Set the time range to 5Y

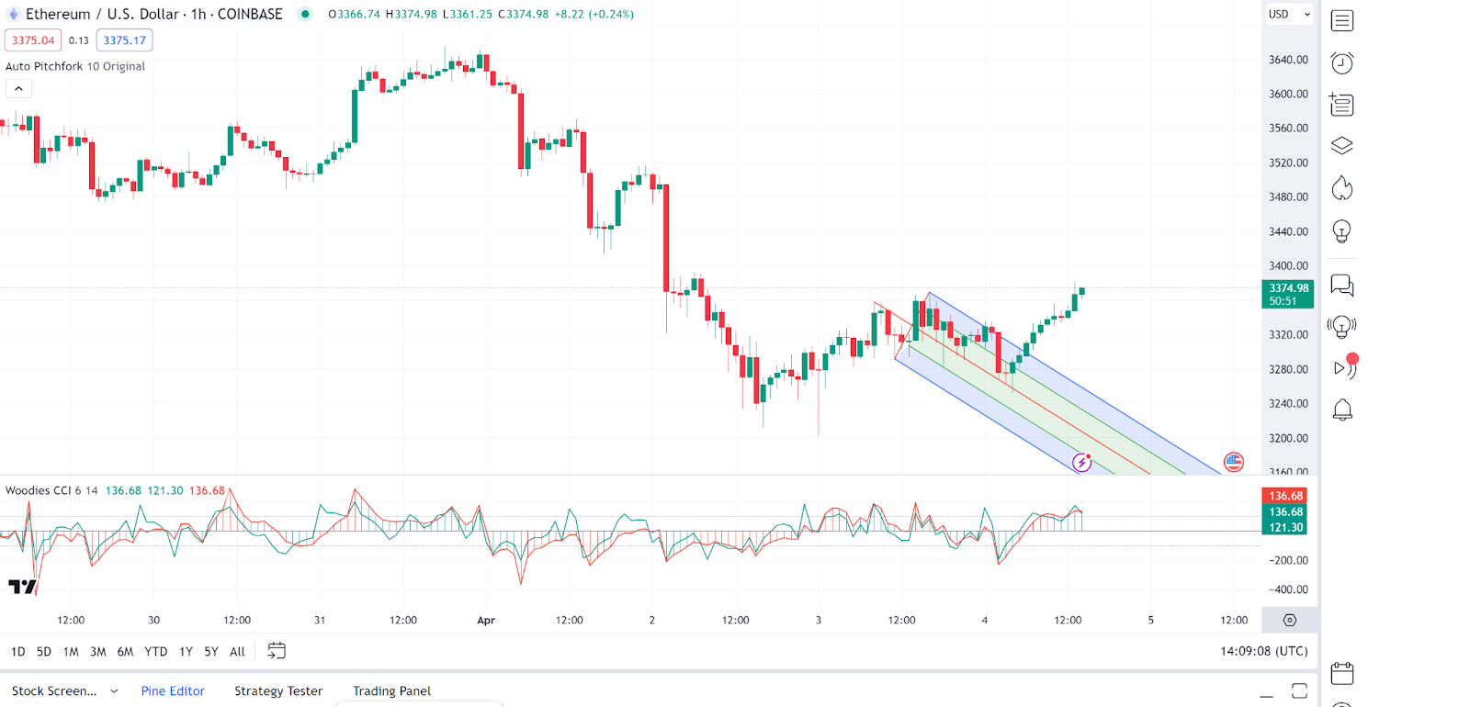click(211, 652)
